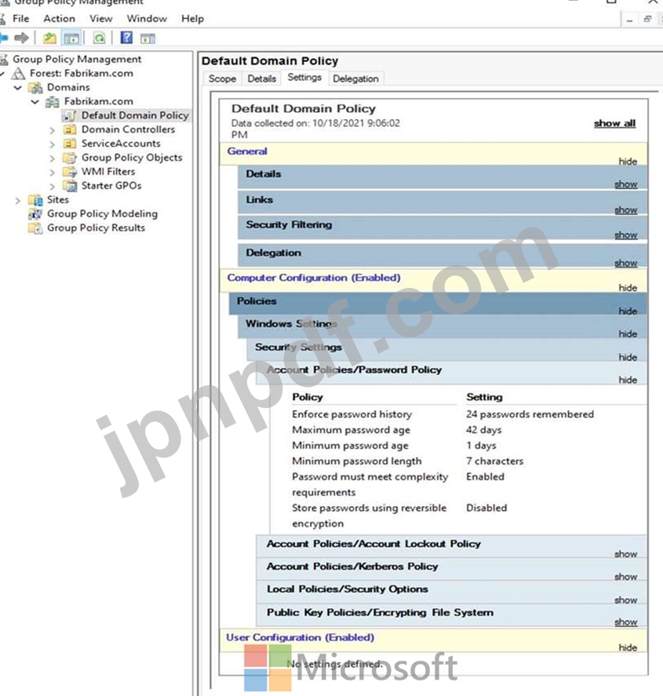Show Account Policies/Kerberos Policy
This screenshot has width=663, height=696.
(x=625, y=577)
